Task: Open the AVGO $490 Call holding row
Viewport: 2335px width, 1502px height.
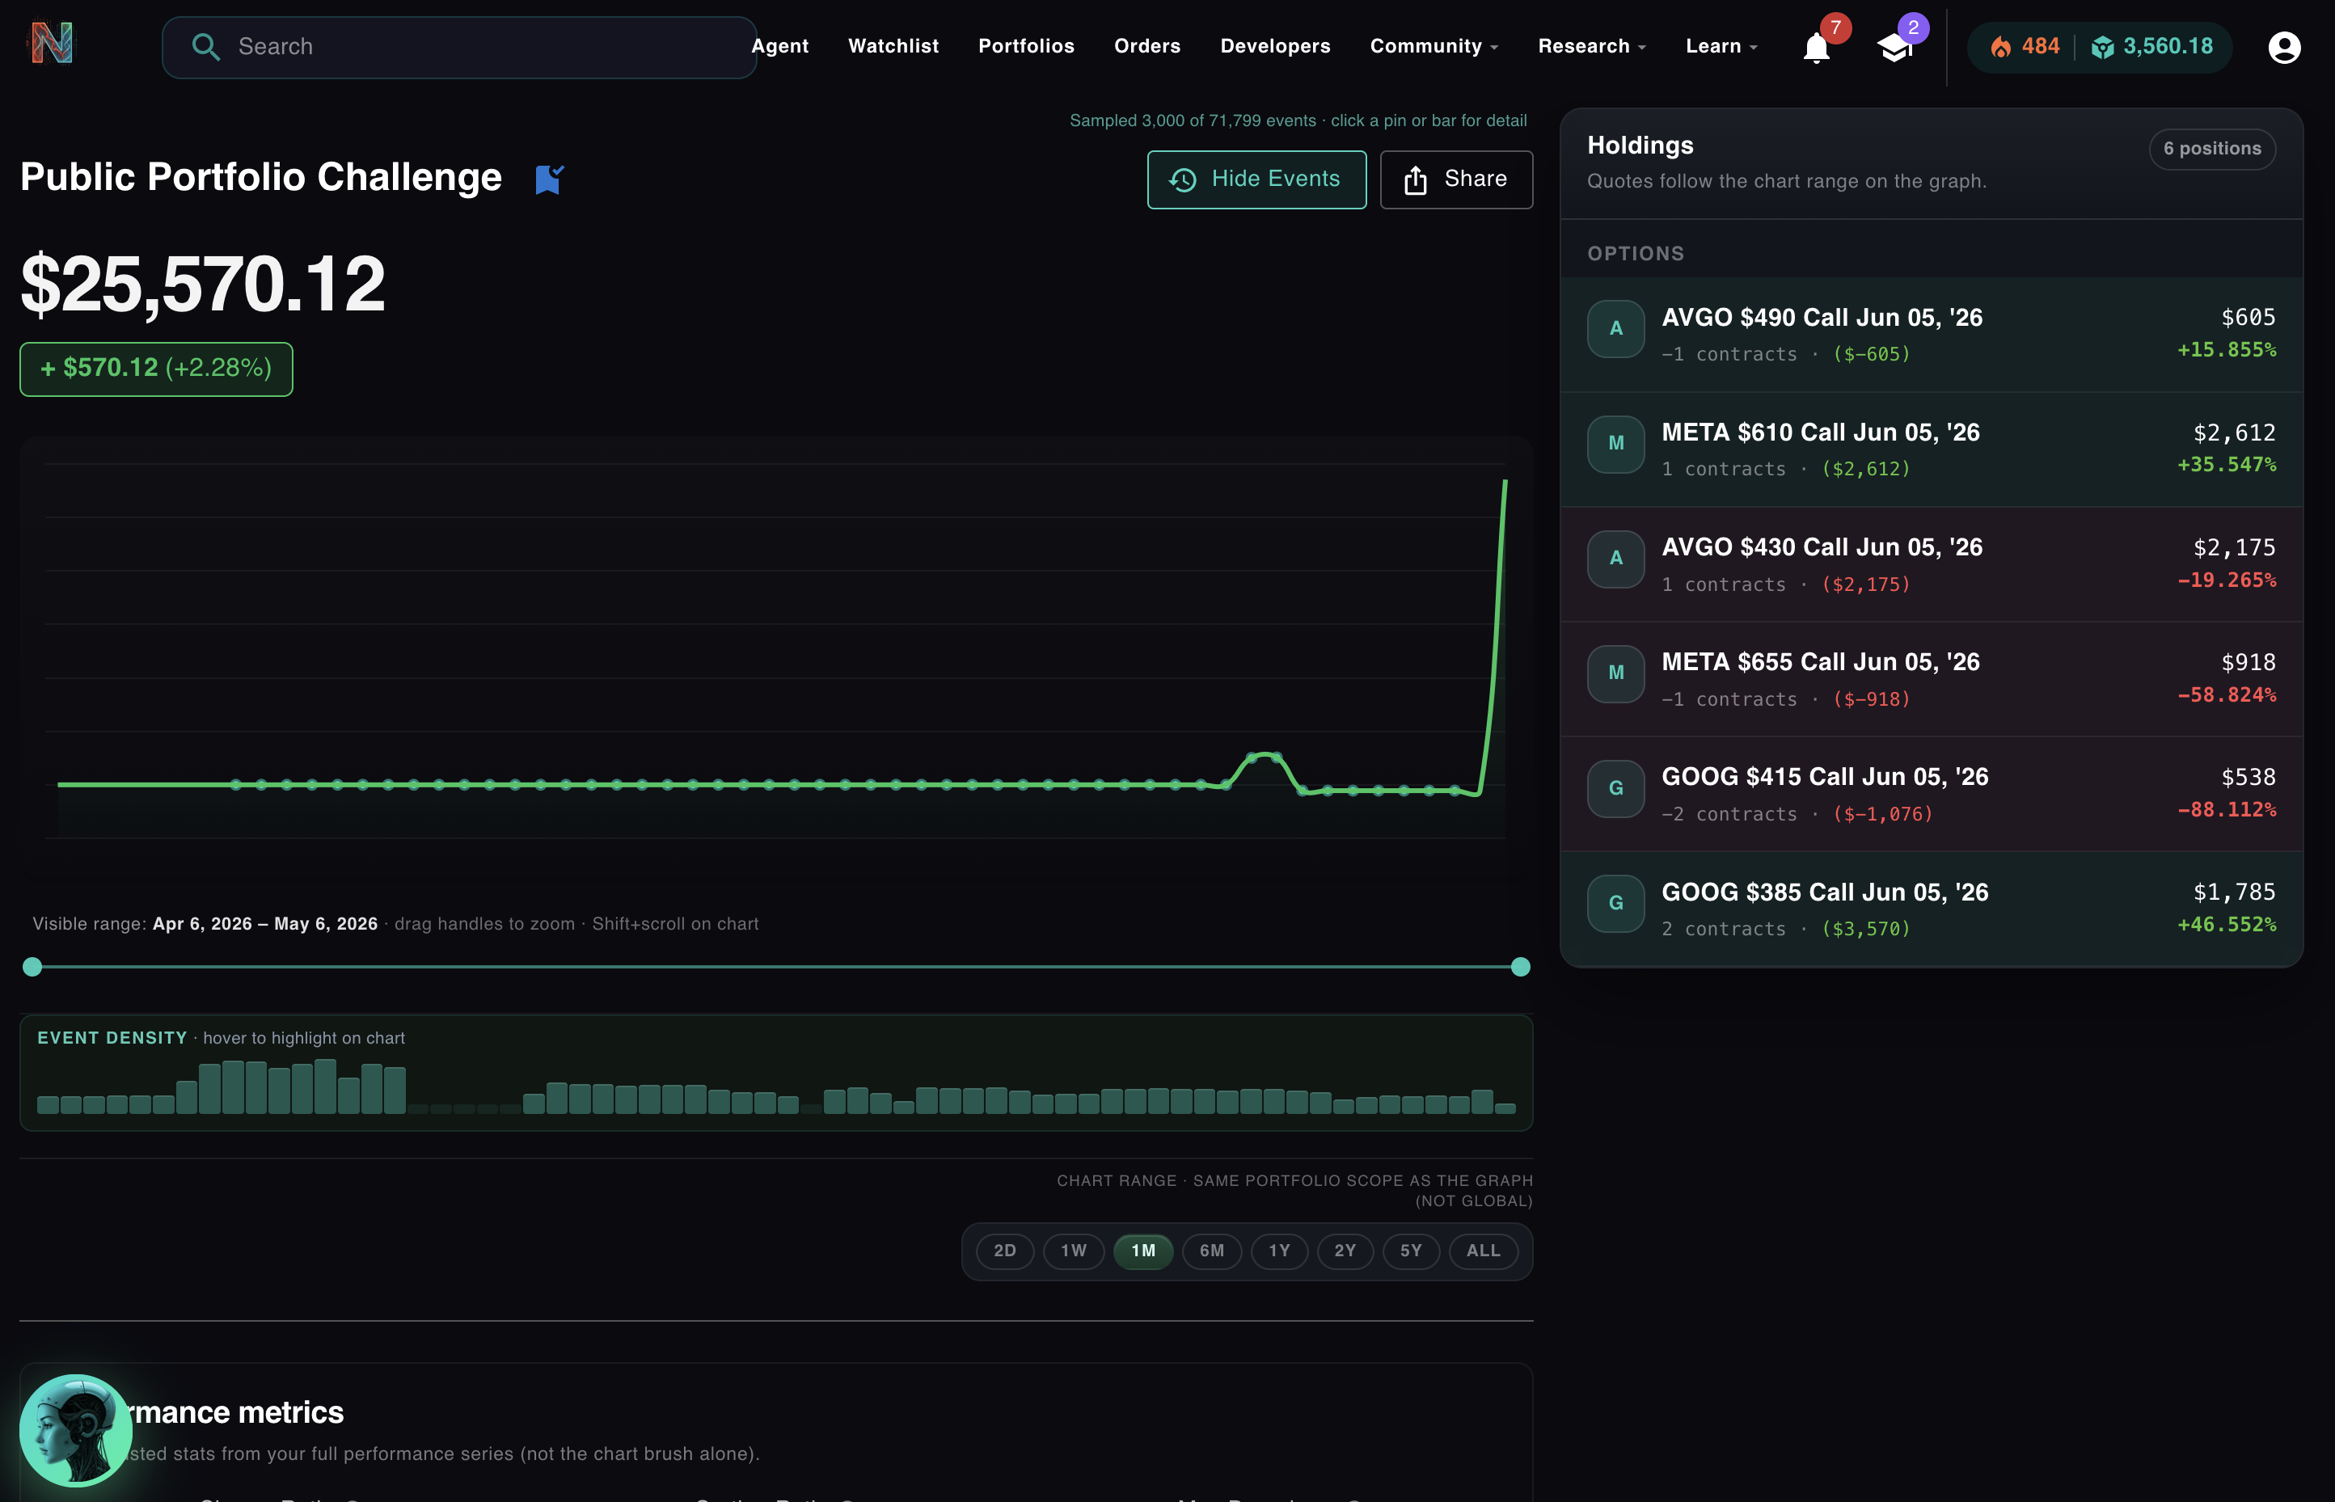Action: click(x=1932, y=335)
